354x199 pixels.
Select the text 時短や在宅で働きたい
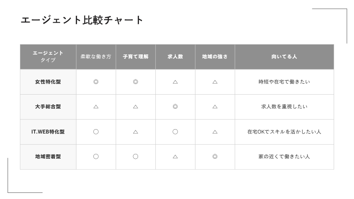284,82
